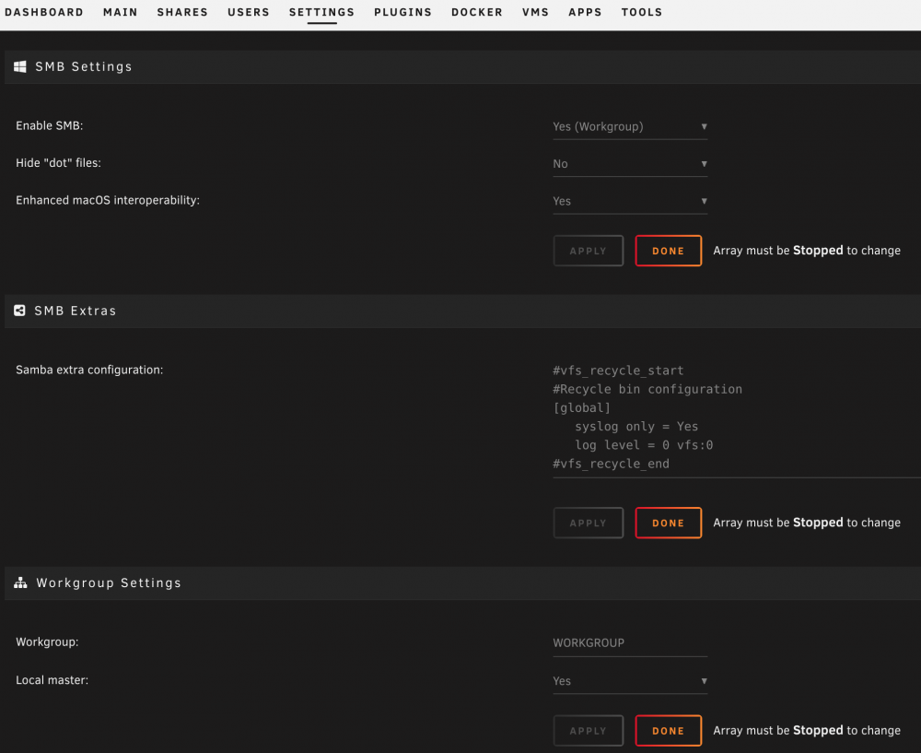
Task: Switch to the Docker tab
Action: coord(477,12)
